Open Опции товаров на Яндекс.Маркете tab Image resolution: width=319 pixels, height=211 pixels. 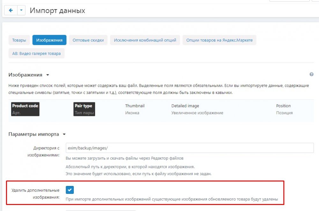219,40
